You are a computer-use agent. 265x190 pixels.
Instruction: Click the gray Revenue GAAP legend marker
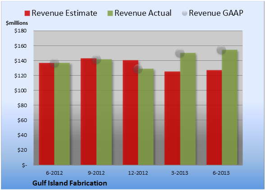pos(185,14)
